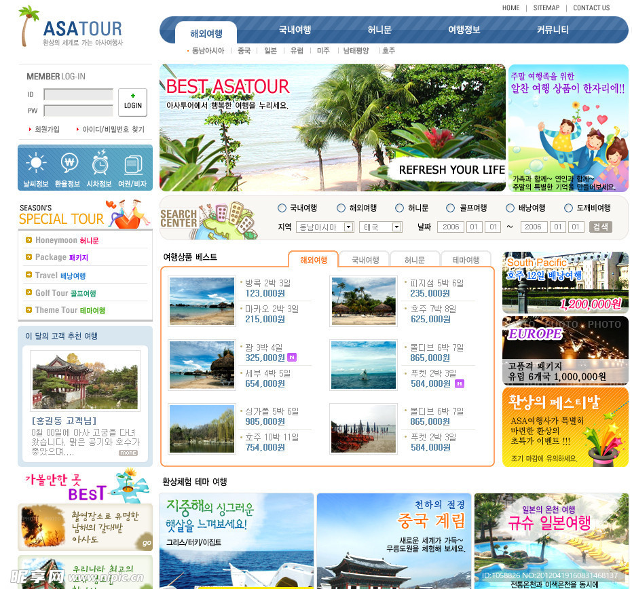Image resolution: width=632 pixels, height=589 pixels.
Task: Open the 방콕 2박 3일 beach thumbnail
Action: pos(202,301)
